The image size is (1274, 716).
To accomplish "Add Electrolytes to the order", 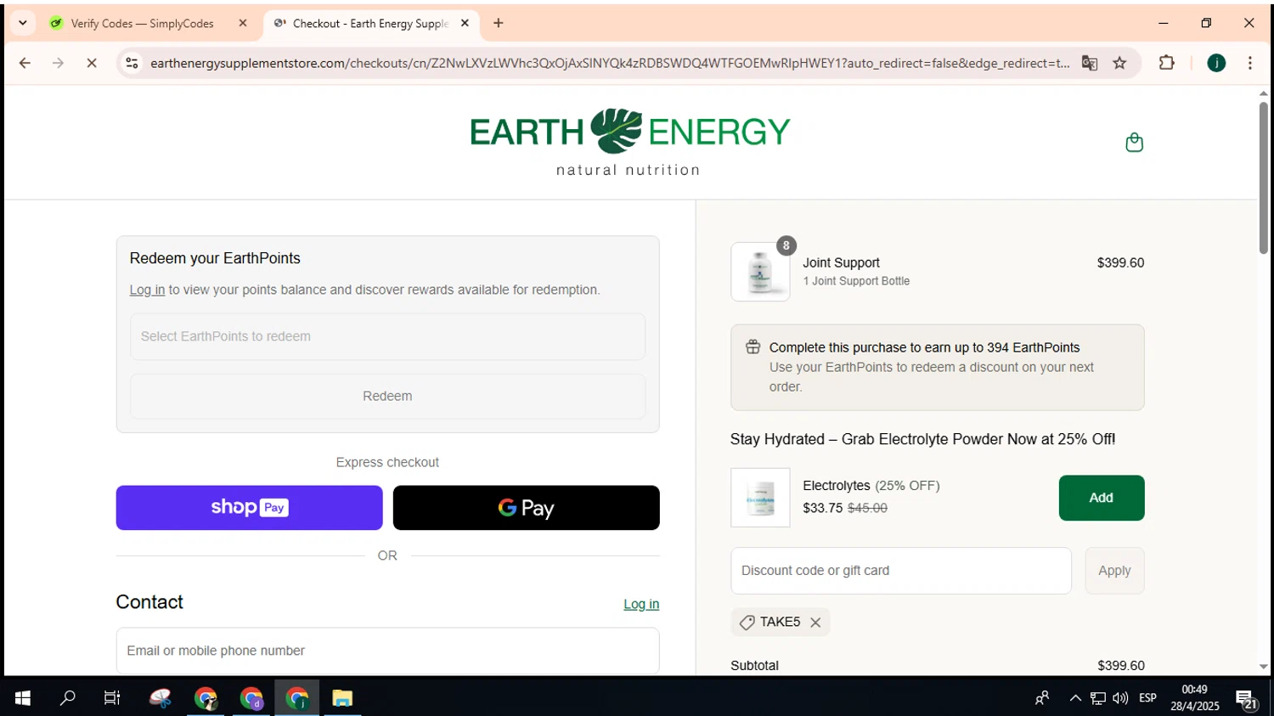I will pos(1101,498).
